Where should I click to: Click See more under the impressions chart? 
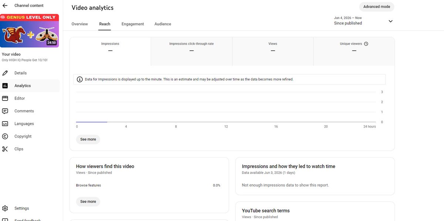[88, 139]
